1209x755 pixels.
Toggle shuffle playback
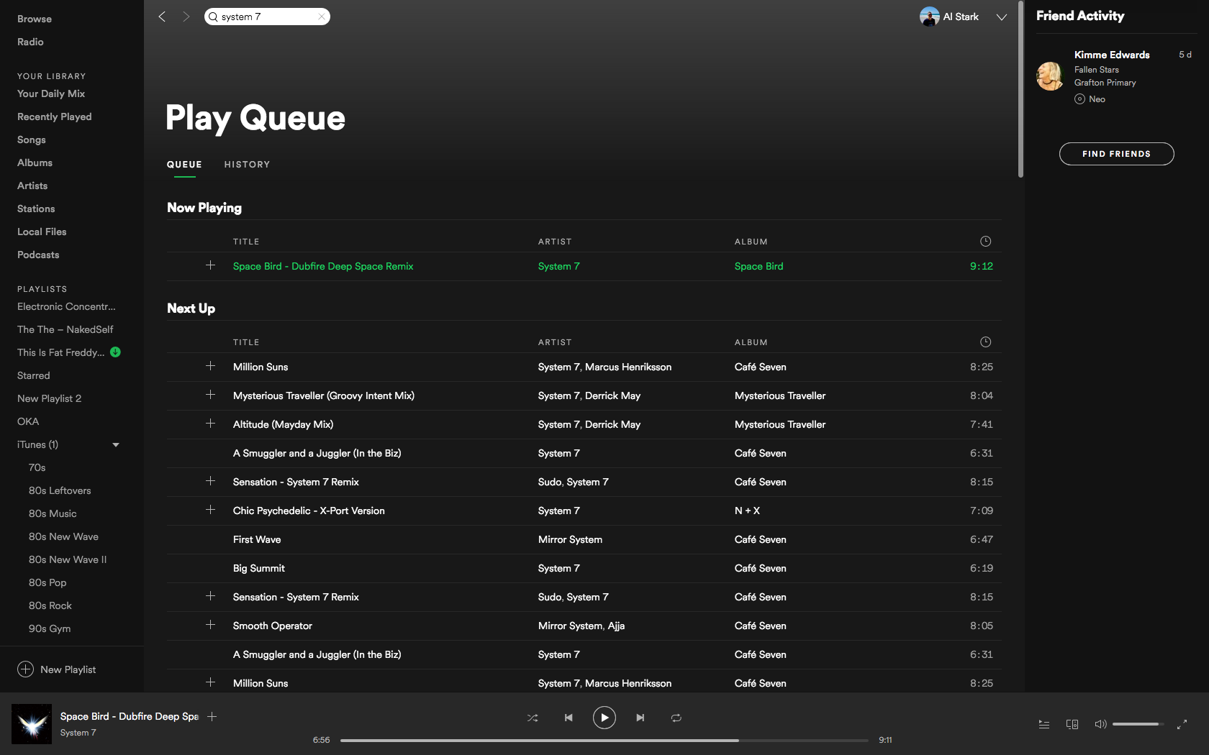click(533, 718)
